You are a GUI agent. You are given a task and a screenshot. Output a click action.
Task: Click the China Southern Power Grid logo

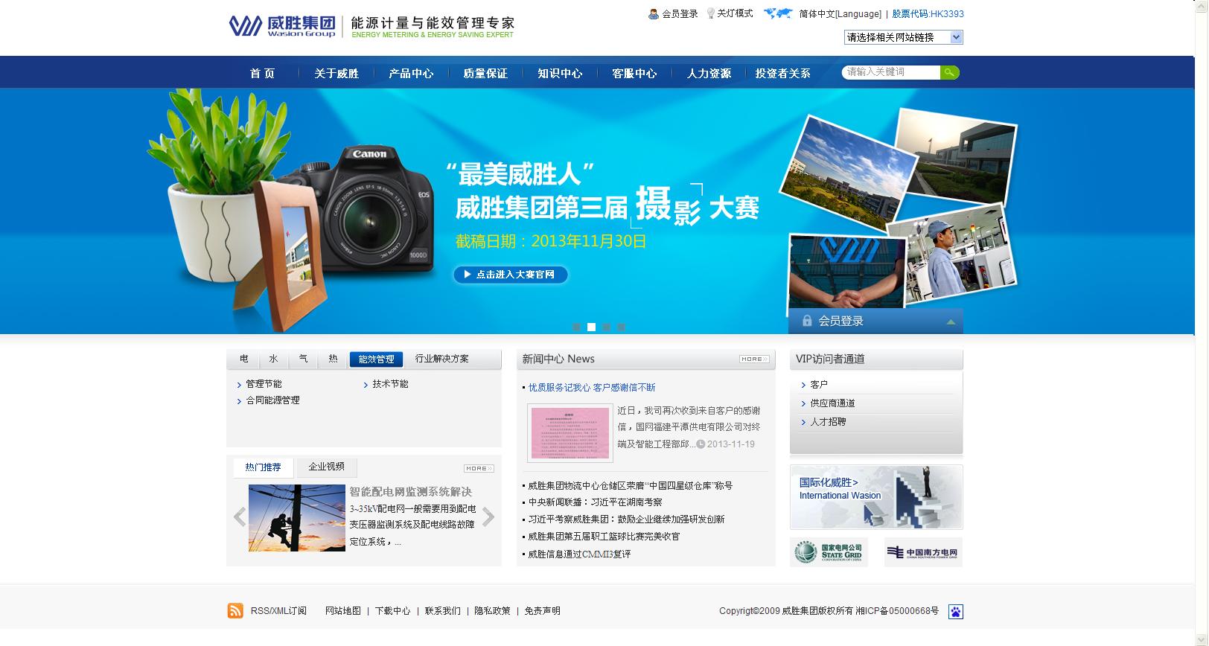click(x=923, y=552)
